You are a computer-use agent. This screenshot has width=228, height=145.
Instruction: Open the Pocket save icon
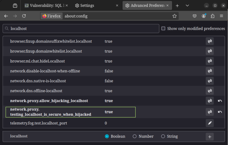195,16
